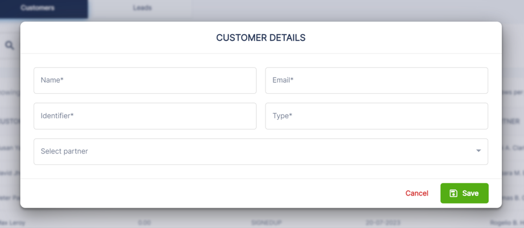Click the Customer Details dialog title
This screenshot has height=228, width=524.
coord(261,38)
